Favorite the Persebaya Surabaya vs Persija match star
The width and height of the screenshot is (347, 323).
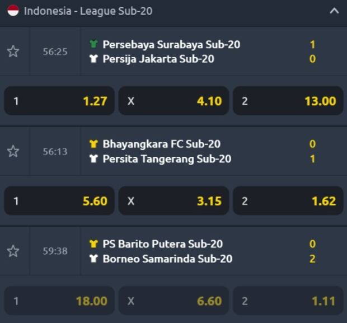[x=13, y=52]
